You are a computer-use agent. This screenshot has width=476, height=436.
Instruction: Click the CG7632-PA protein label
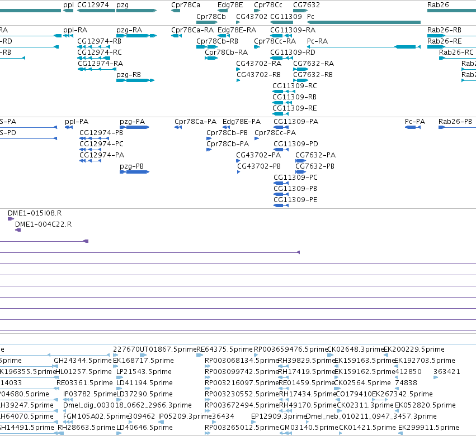click(x=315, y=155)
